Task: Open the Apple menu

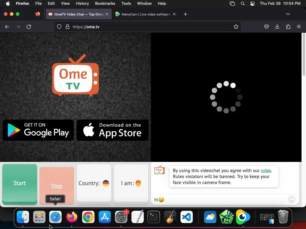Action: point(8,3)
